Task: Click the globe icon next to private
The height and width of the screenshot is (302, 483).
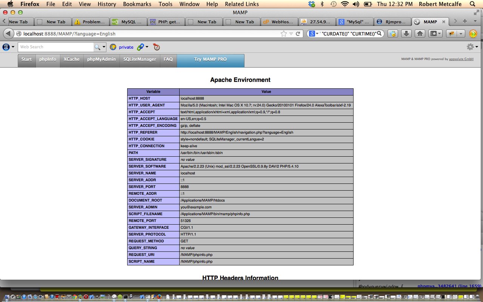Action: [x=113, y=47]
